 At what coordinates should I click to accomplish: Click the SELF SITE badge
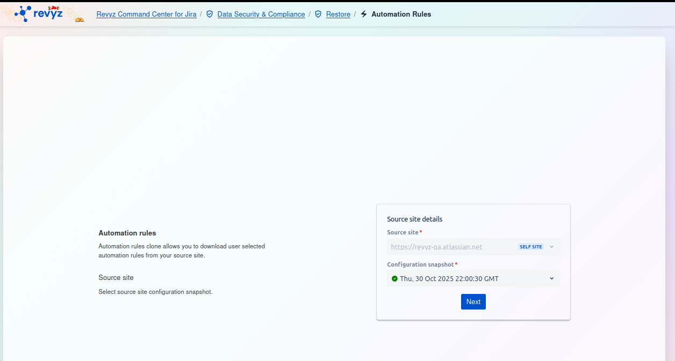[530, 247]
